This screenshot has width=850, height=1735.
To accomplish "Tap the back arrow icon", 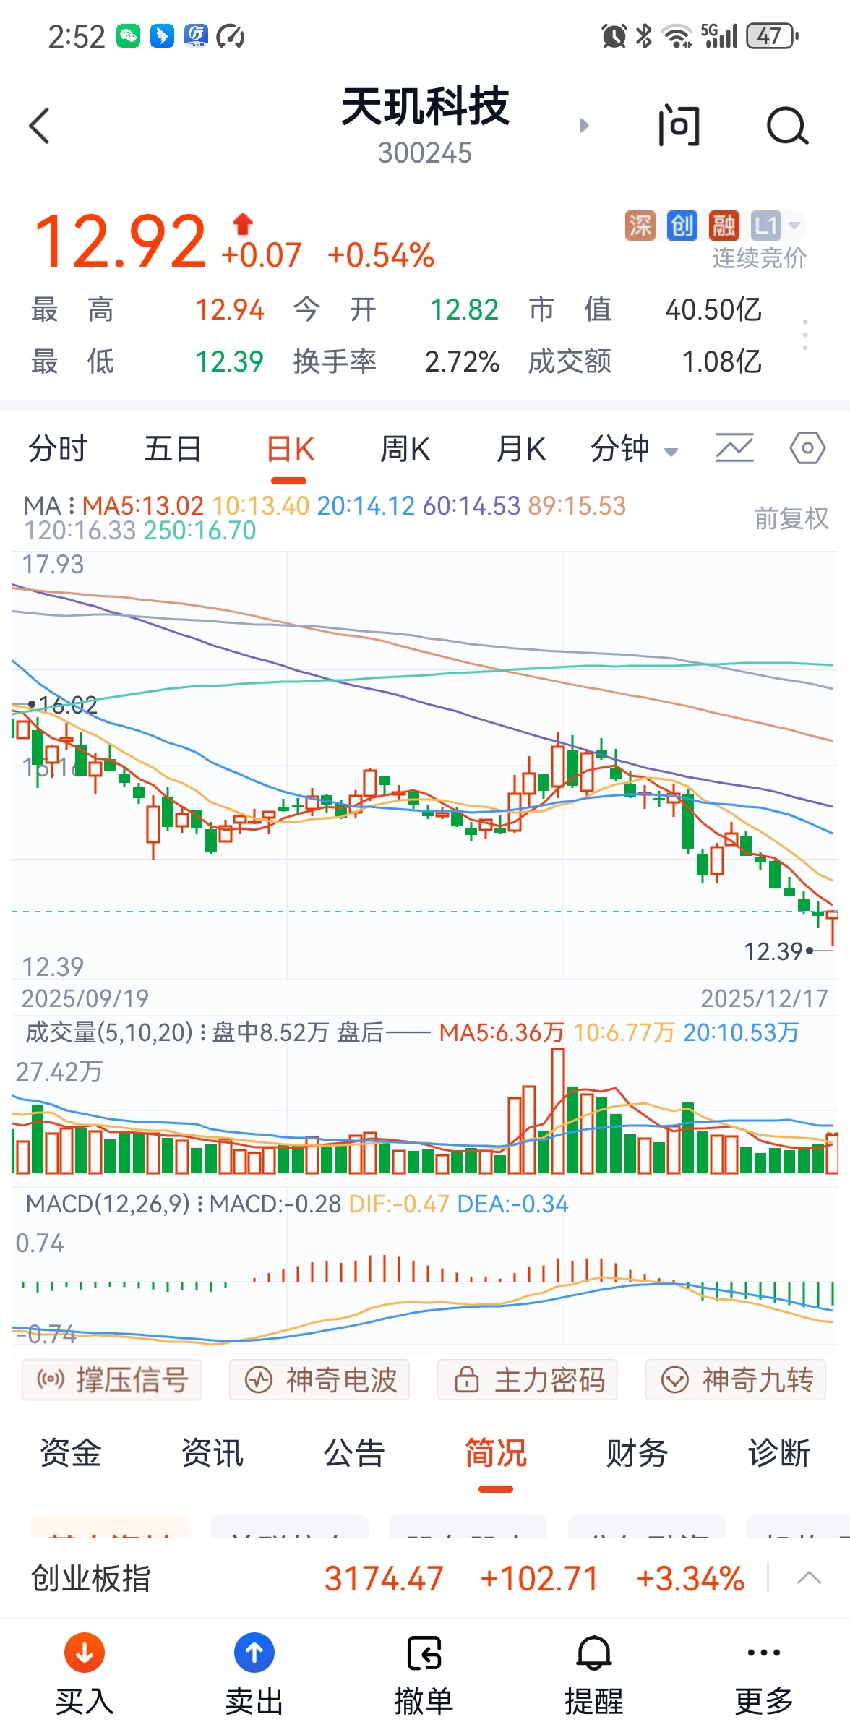I will click(x=40, y=126).
